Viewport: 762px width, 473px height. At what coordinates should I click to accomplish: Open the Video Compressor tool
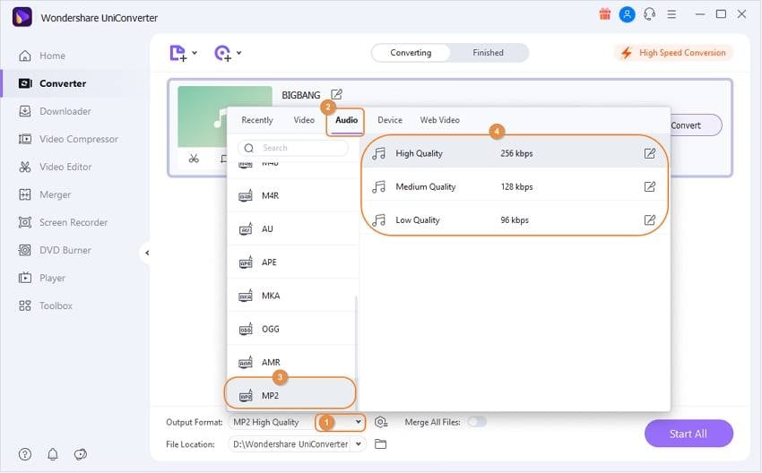click(x=68, y=139)
